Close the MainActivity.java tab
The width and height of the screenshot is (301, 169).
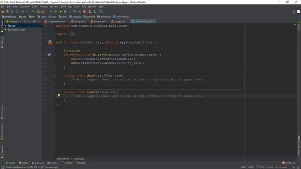(x=154, y=21)
